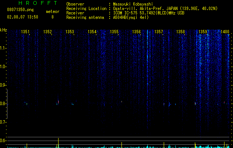The image size is (233, 148).
Task: Click the meteor echo between 1355 and 1356
Action: click(122, 101)
